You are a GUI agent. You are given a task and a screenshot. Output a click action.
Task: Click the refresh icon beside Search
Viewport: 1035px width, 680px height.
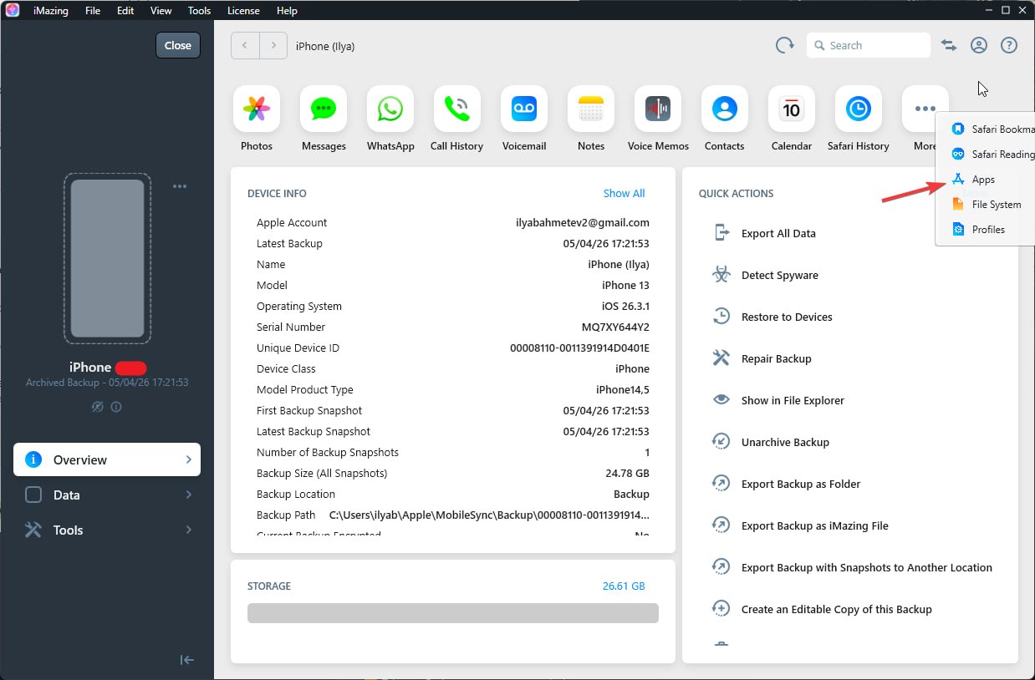click(x=784, y=45)
